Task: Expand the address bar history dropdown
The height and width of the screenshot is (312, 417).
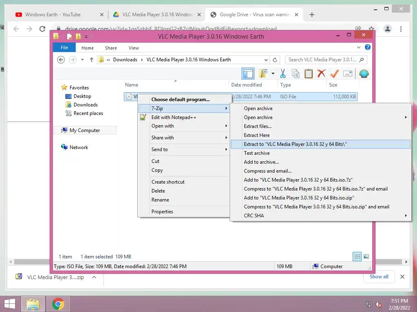Action: [x=266, y=60]
